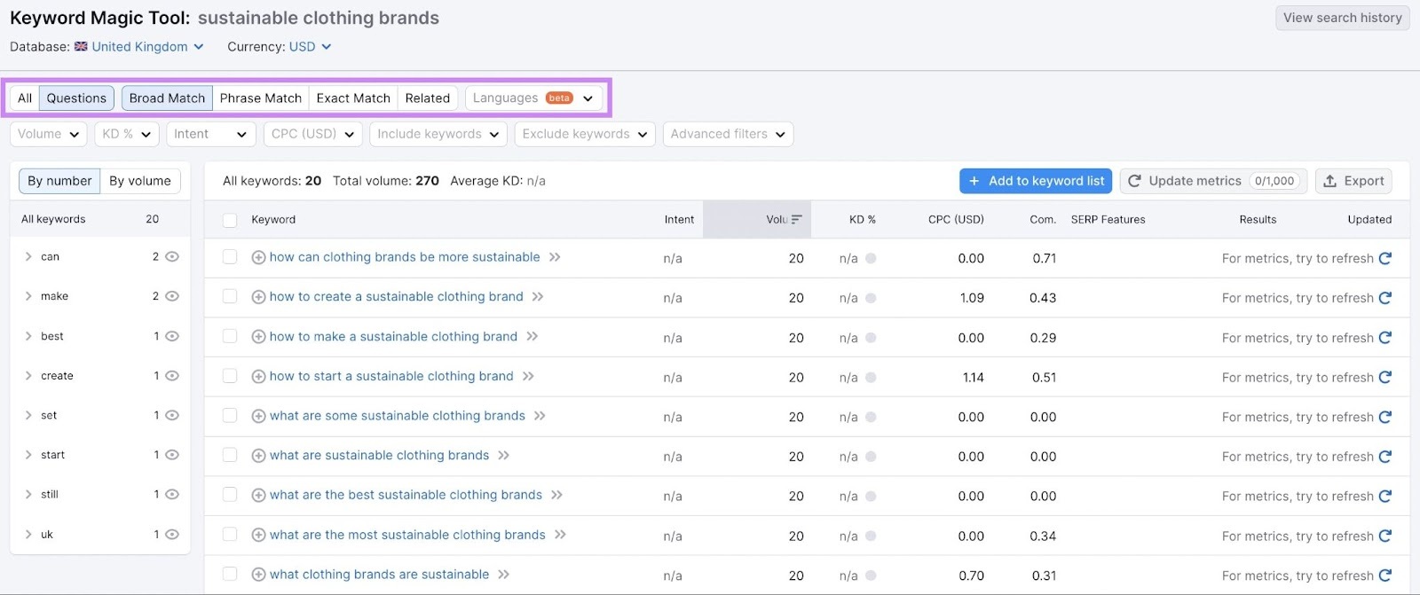Open the United Kingdom database selector
Screen dimensions: 1420x595
(x=139, y=47)
